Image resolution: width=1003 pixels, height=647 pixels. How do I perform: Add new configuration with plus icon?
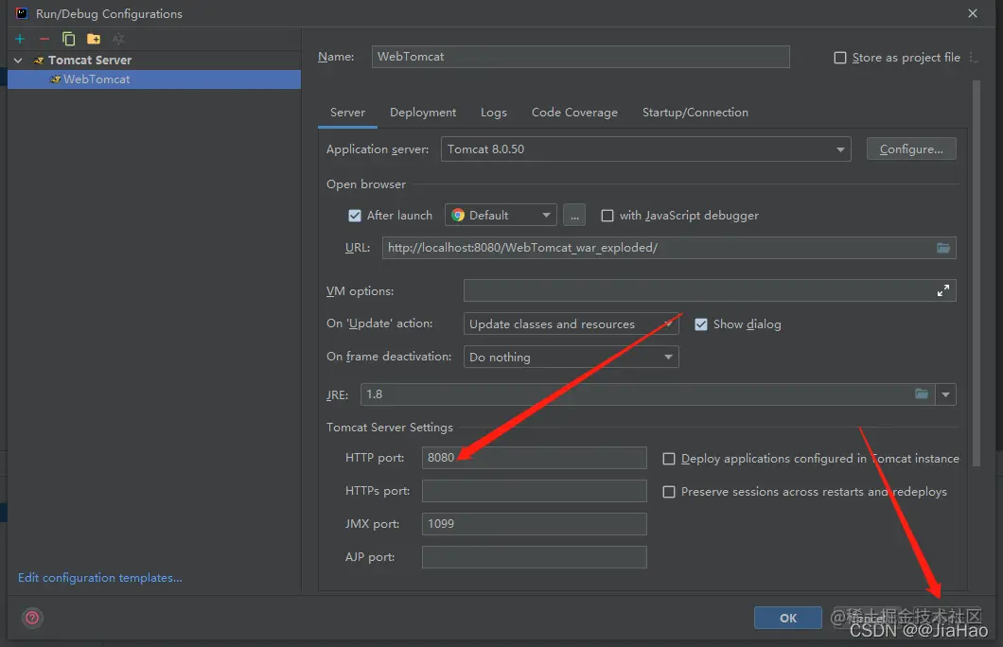click(20, 39)
